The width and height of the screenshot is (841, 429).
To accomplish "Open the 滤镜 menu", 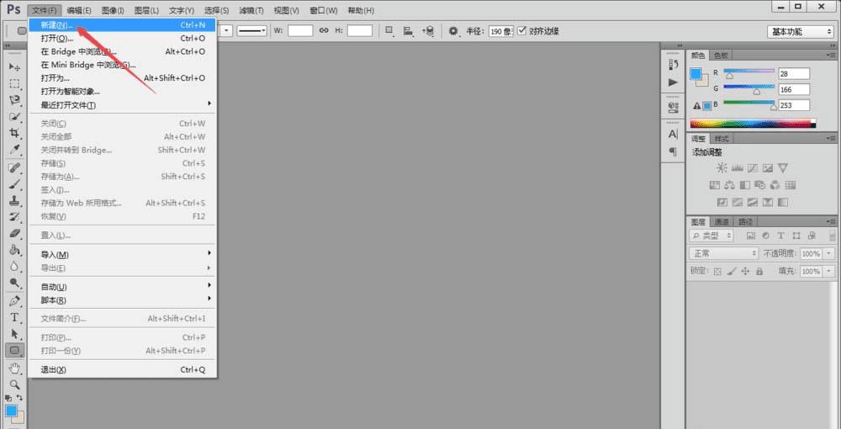I will pyautogui.click(x=251, y=10).
